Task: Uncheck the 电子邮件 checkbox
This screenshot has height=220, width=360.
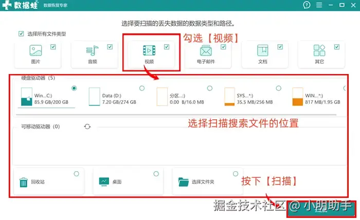Action: (223, 47)
